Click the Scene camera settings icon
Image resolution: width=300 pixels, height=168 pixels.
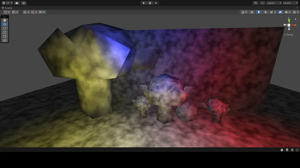click(286, 12)
